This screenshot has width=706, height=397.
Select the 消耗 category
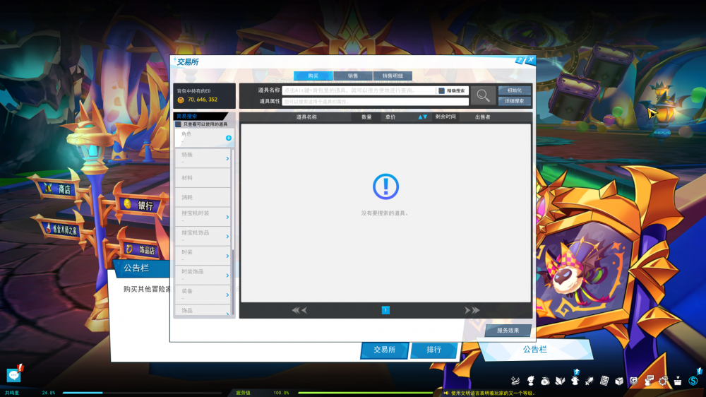pos(203,197)
